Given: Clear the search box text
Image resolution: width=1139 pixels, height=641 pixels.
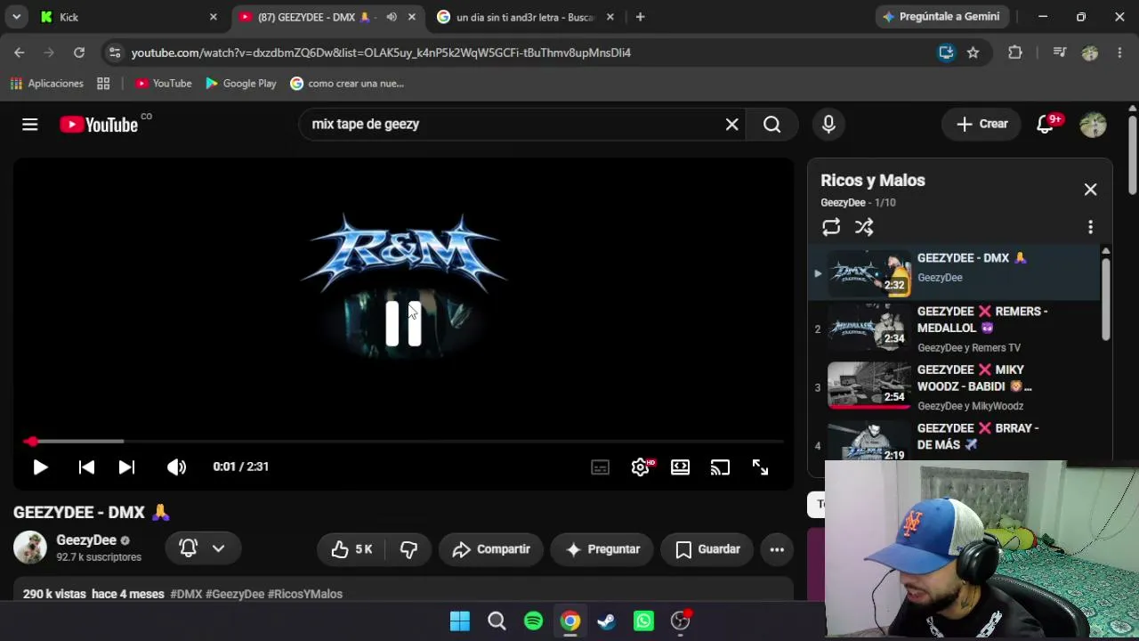Looking at the screenshot, I should [731, 125].
